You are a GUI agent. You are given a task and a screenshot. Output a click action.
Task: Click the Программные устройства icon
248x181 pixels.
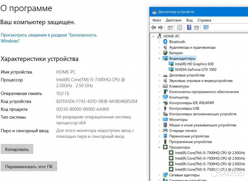(165, 142)
